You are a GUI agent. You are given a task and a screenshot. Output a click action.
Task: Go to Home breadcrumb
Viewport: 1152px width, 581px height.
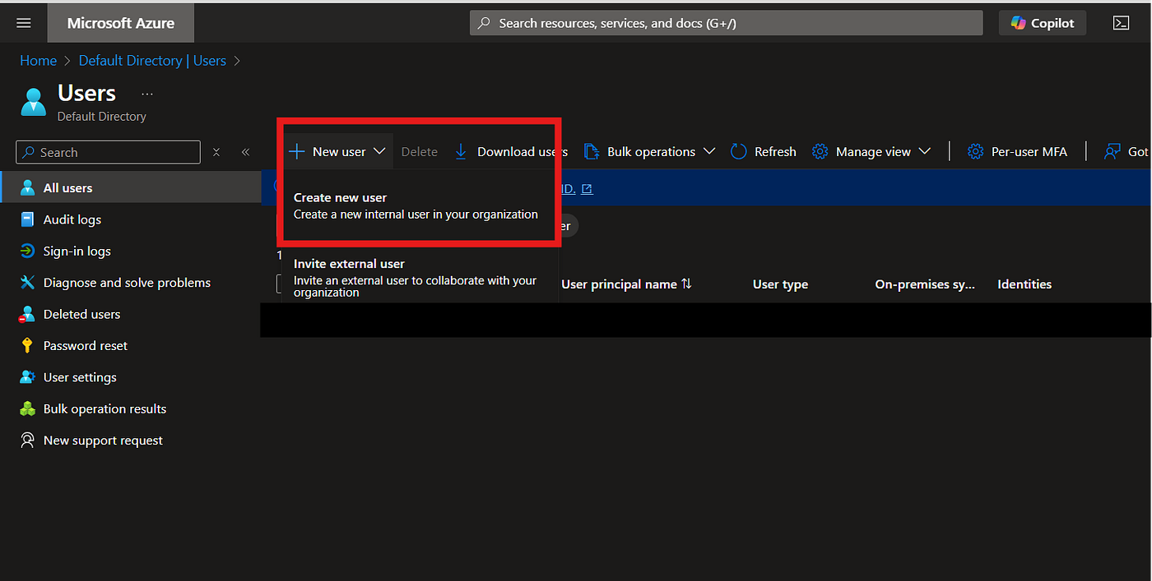coord(38,61)
